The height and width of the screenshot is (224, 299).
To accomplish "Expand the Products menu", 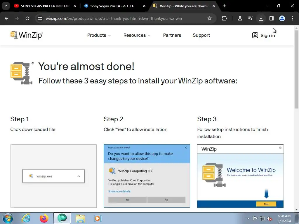I will [99, 35].
